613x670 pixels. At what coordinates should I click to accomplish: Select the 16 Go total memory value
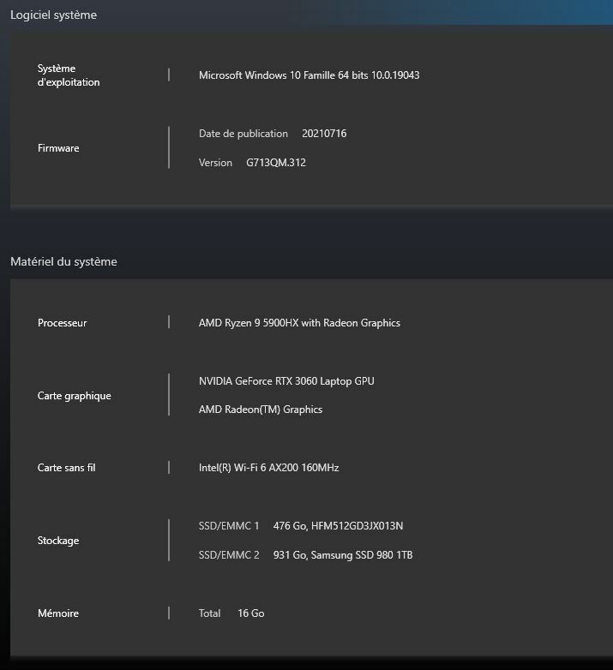click(250, 613)
